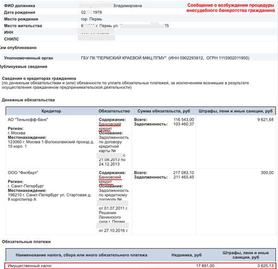Click date '24.12.2013' in obligation cell
The height and width of the screenshot is (269, 278).
(x=109, y=164)
